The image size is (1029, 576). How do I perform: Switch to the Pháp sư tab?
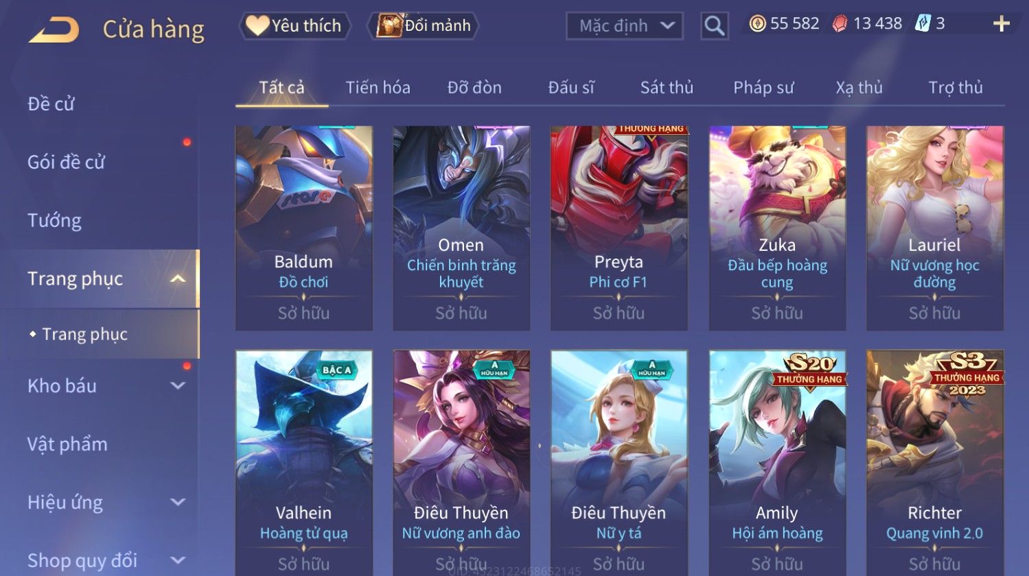[763, 88]
